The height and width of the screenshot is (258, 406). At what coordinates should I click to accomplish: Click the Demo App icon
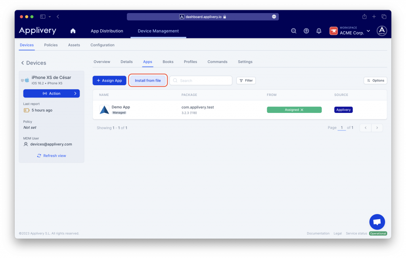pos(104,110)
